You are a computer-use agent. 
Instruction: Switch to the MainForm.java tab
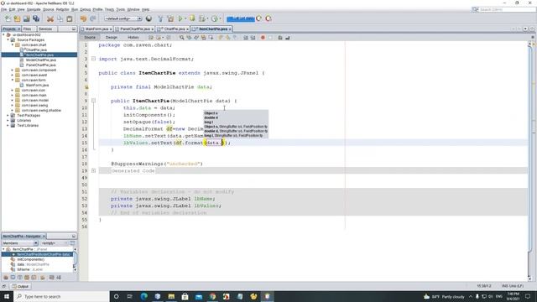[x=96, y=29]
